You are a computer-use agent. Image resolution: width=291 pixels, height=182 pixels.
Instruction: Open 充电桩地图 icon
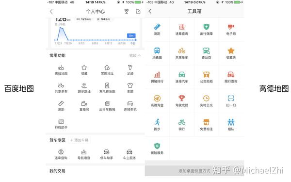point(107,88)
